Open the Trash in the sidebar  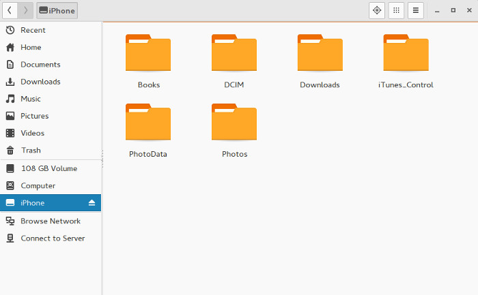coord(31,150)
